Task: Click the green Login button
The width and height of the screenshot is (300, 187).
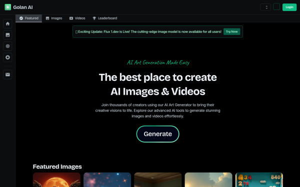Action: coord(289,7)
